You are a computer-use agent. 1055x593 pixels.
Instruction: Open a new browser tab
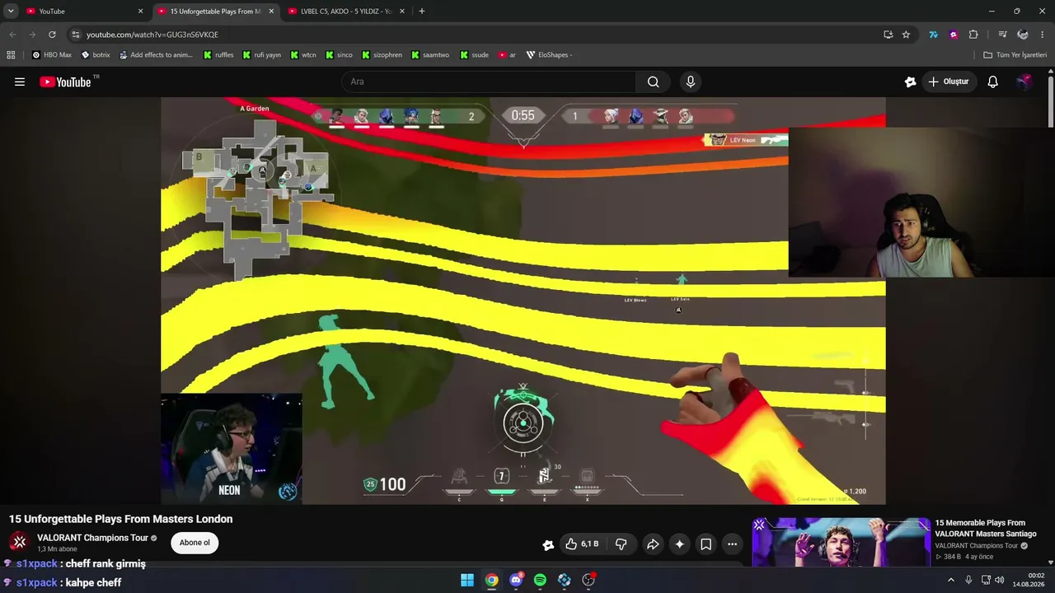tap(422, 12)
